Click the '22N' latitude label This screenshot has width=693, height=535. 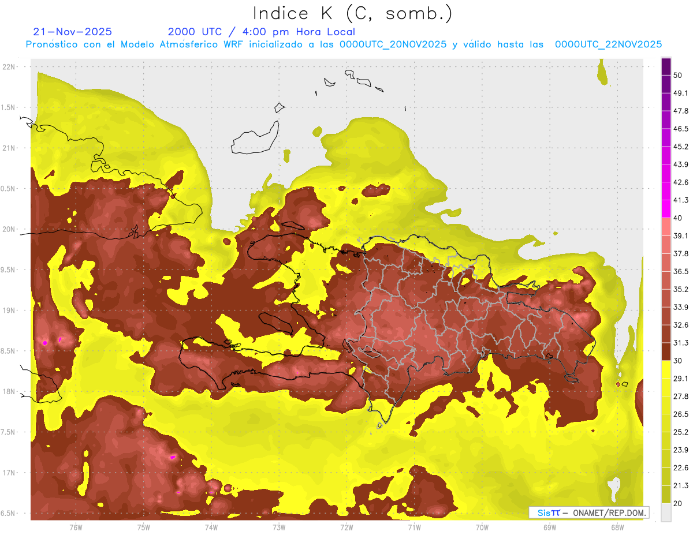9,67
